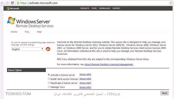Select Activate a license server option
This screenshot has height=99, width=174.
click(x=49, y=75)
